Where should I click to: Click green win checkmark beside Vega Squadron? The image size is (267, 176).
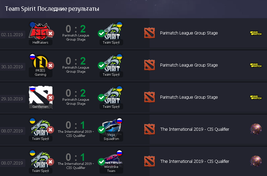(102, 130)
